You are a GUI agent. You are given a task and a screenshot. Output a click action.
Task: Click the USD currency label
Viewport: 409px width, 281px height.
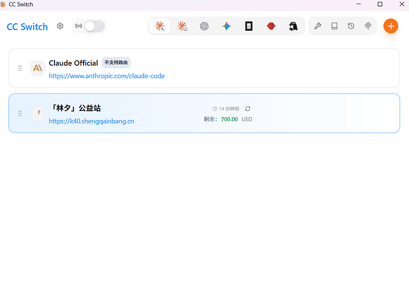pos(247,119)
